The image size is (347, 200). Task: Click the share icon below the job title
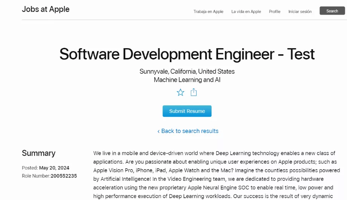pos(193,92)
